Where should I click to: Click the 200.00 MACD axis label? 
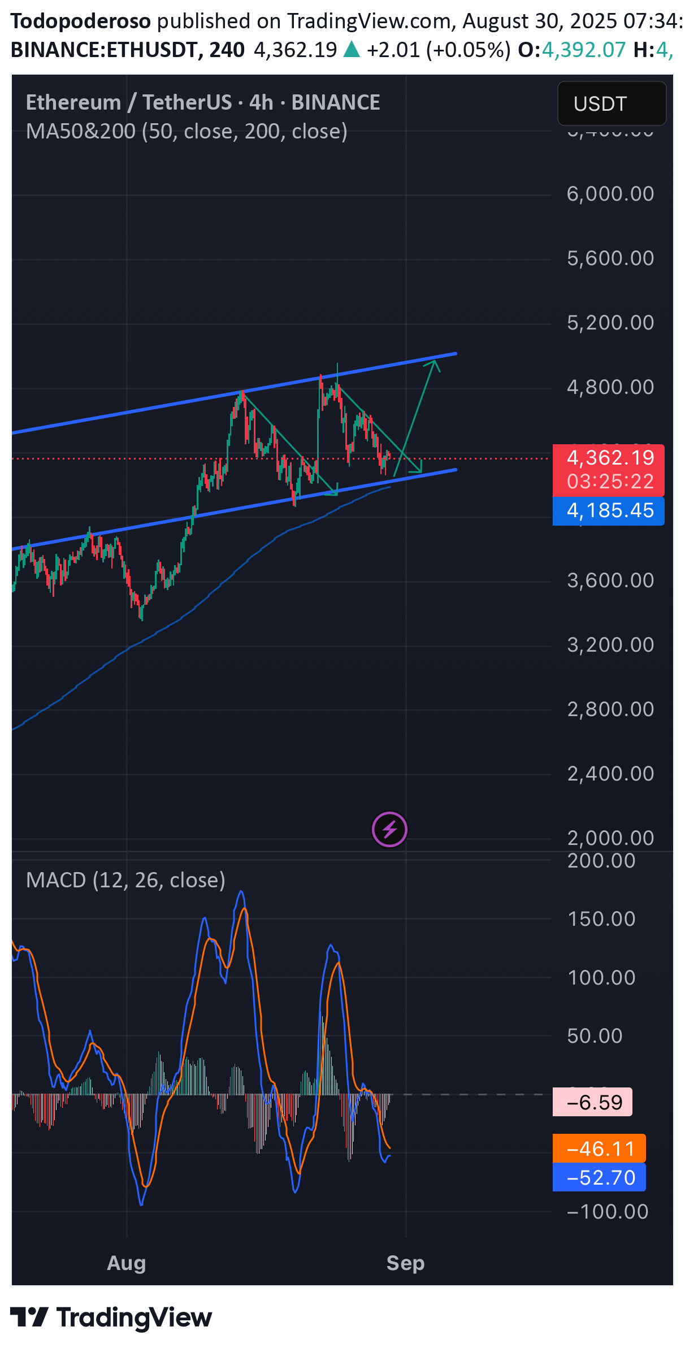(601, 861)
